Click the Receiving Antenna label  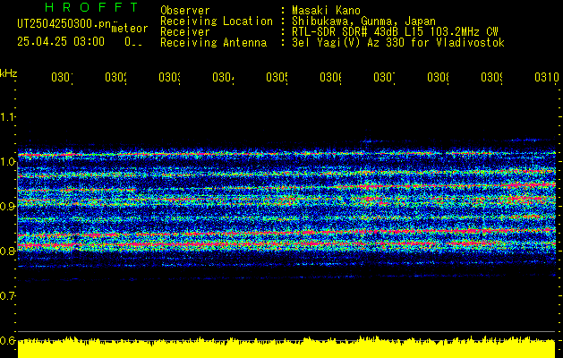coord(214,43)
